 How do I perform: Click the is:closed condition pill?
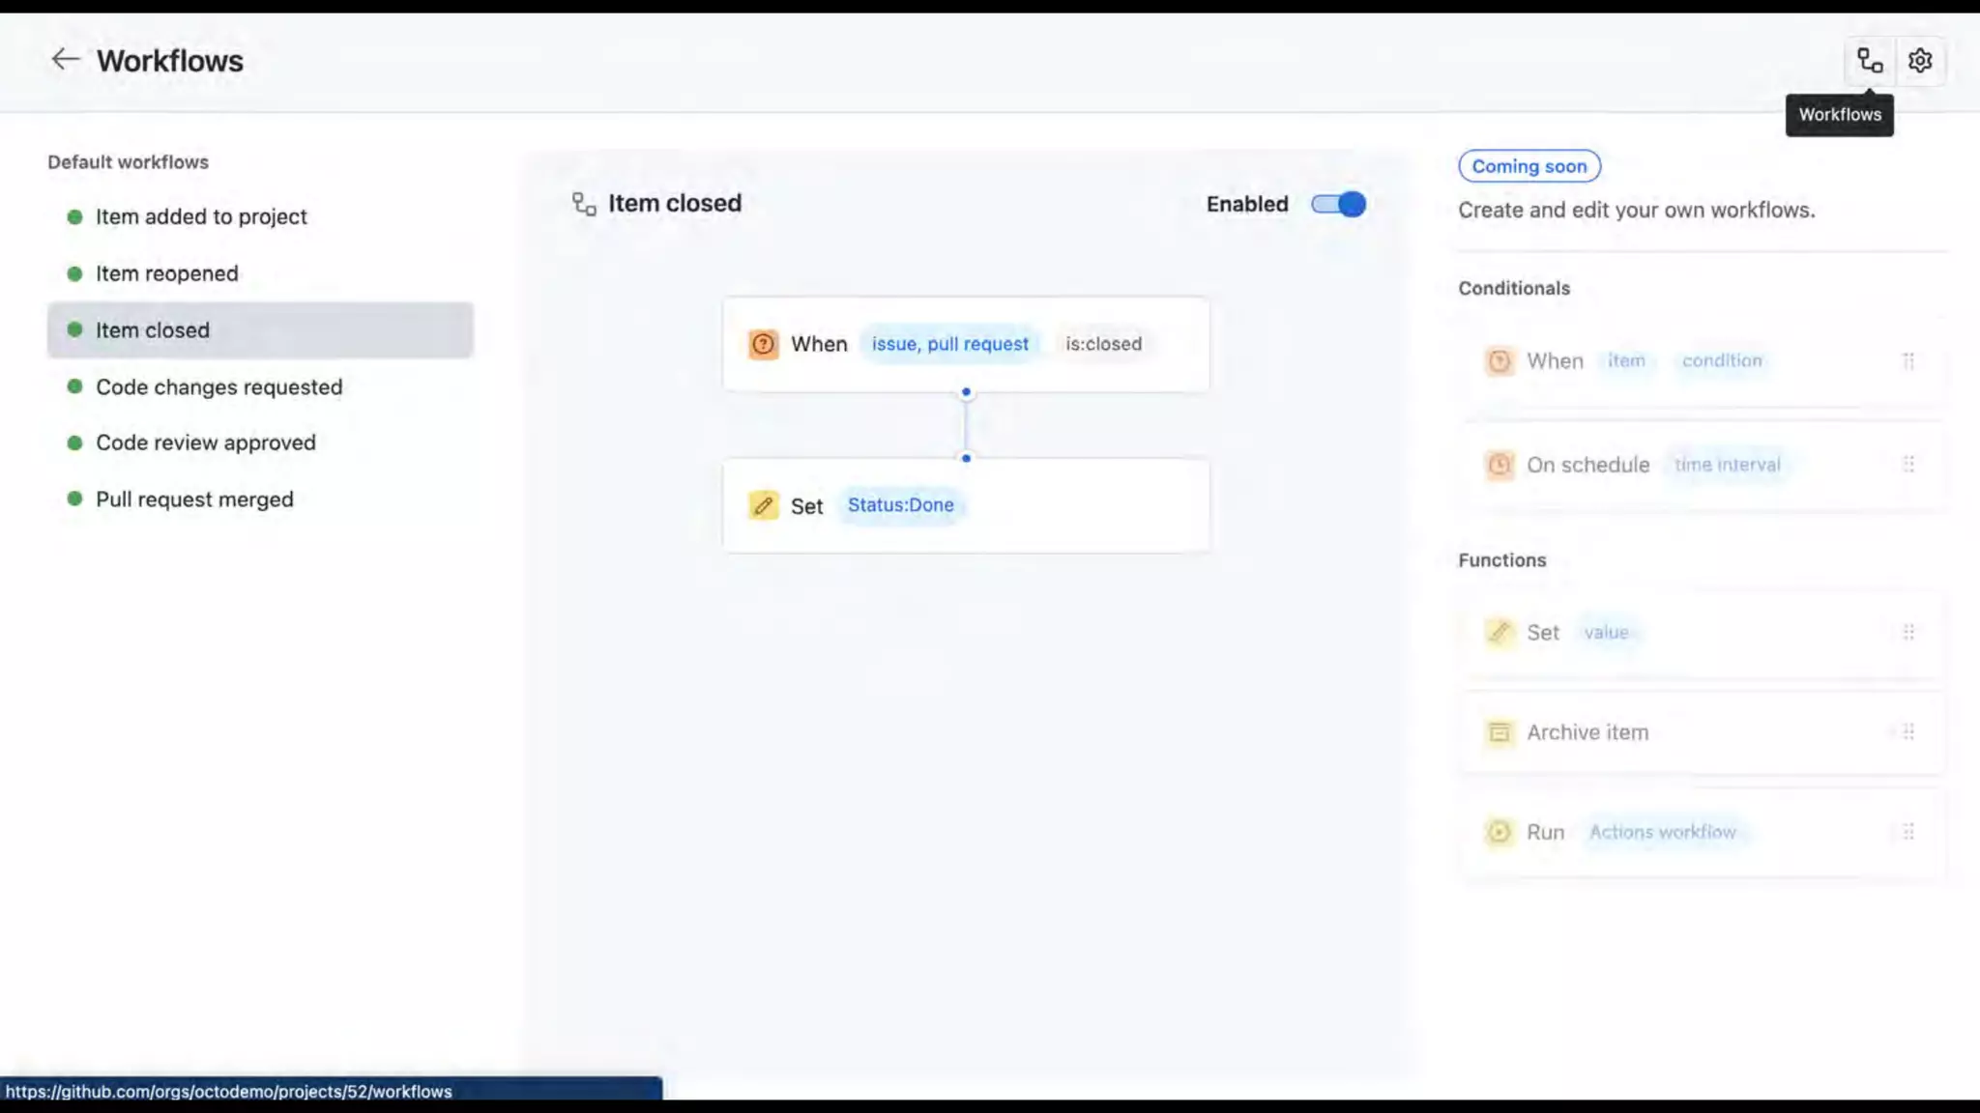[x=1103, y=344]
